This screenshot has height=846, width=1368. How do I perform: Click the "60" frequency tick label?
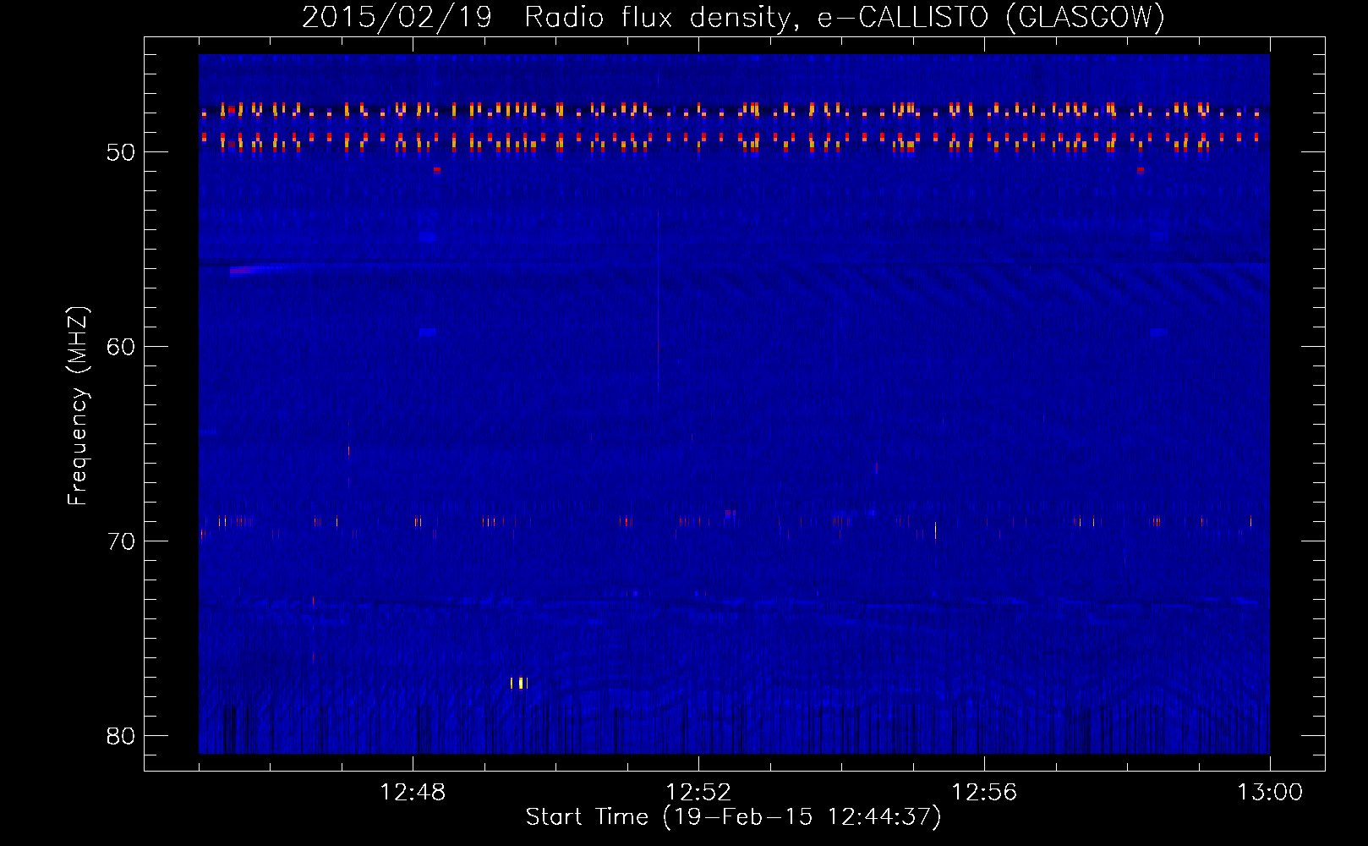(121, 347)
